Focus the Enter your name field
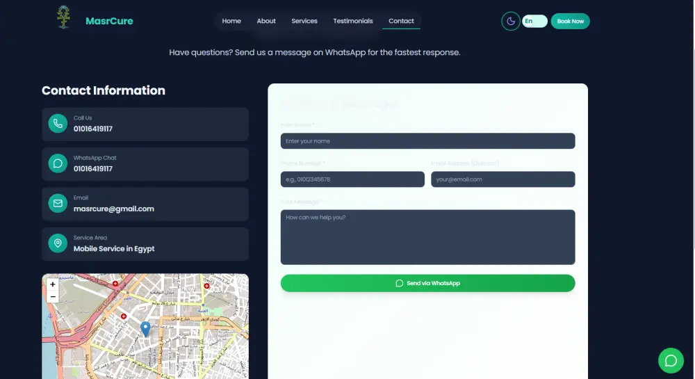The width and height of the screenshot is (695, 379). 427,141
